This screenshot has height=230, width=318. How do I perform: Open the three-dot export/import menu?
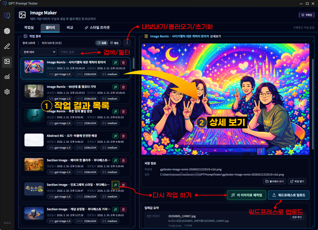click(x=128, y=43)
